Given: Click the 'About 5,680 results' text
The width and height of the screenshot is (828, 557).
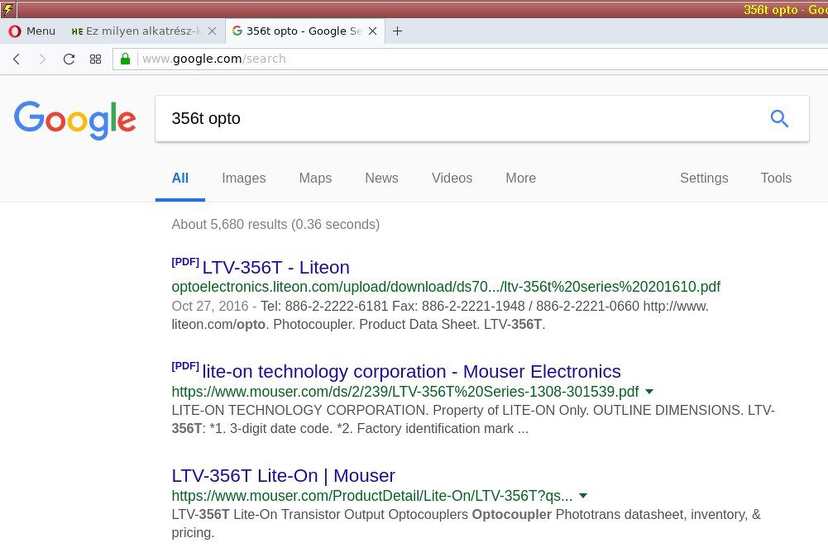Looking at the screenshot, I should coord(275,224).
